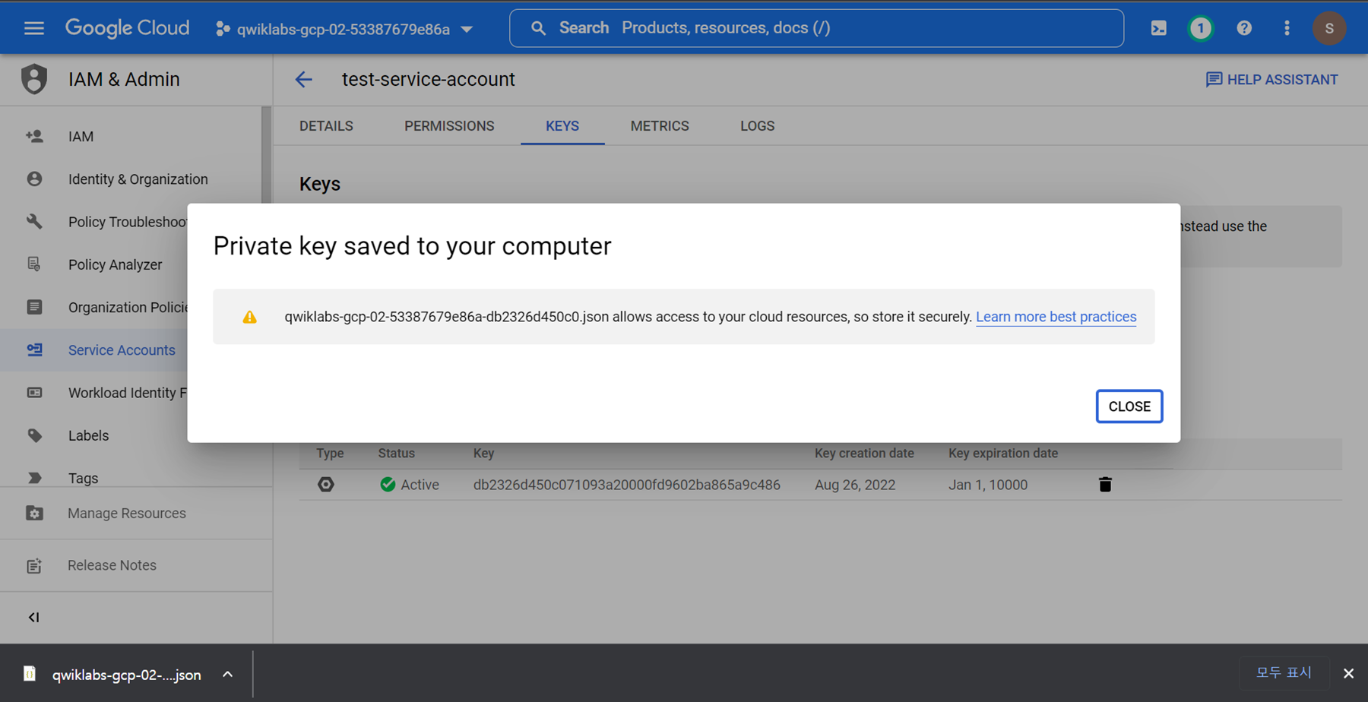1368x702 pixels.
Task: Click the Active status check mark
Action: (388, 485)
